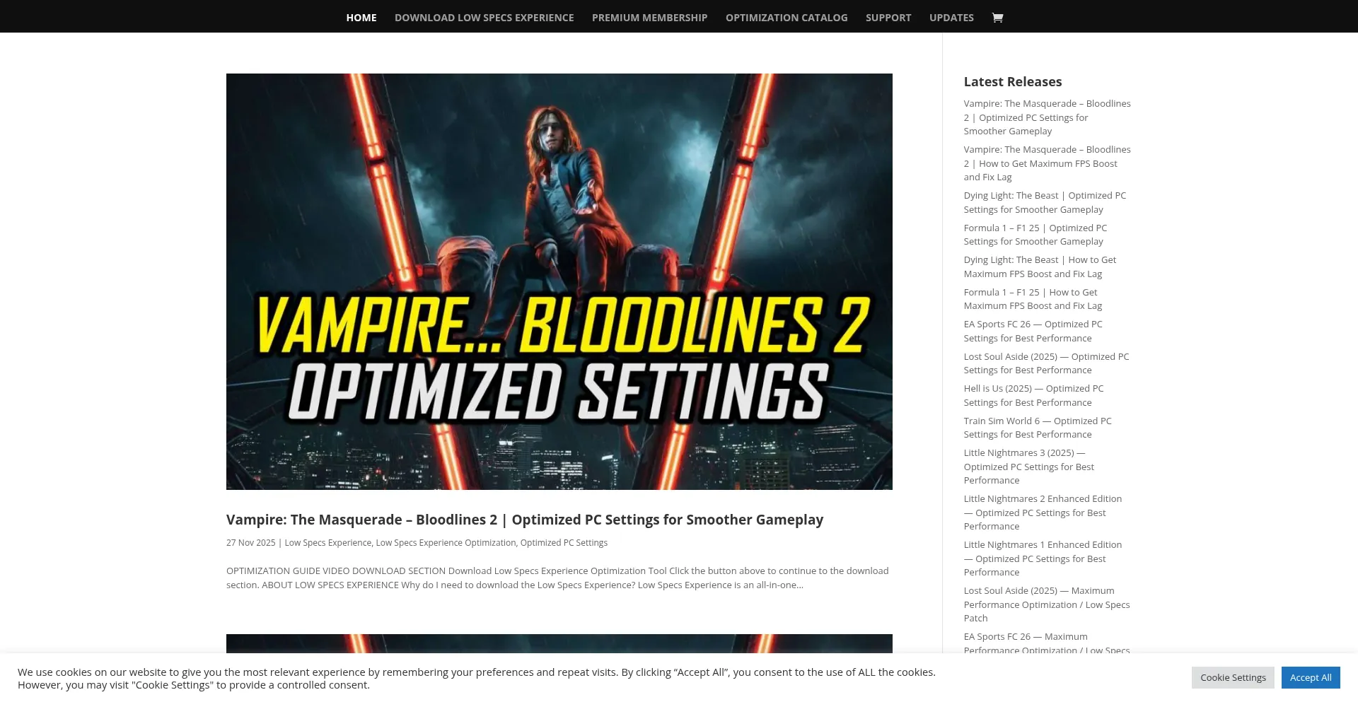Open the Vampire Bloodlines 2 featured thumbnail
The height and width of the screenshot is (702, 1358).
559,281
